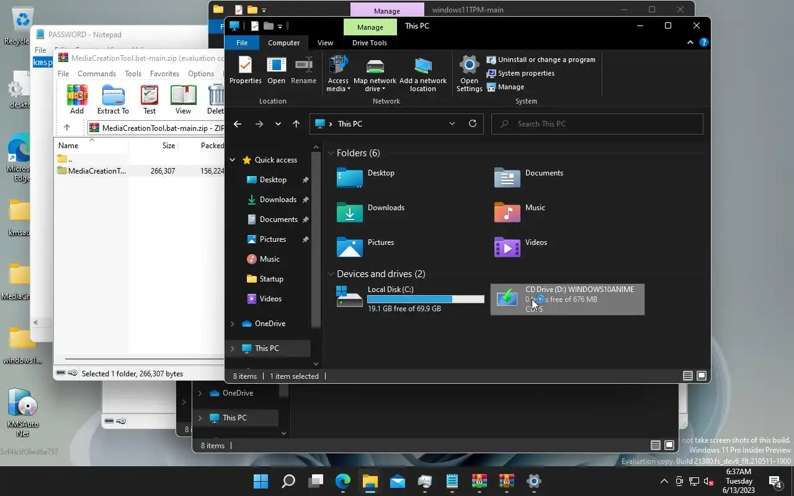Viewport: 794px width, 496px height.
Task: Open Settings from ribbon
Action: pyautogui.click(x=469, y=74)
